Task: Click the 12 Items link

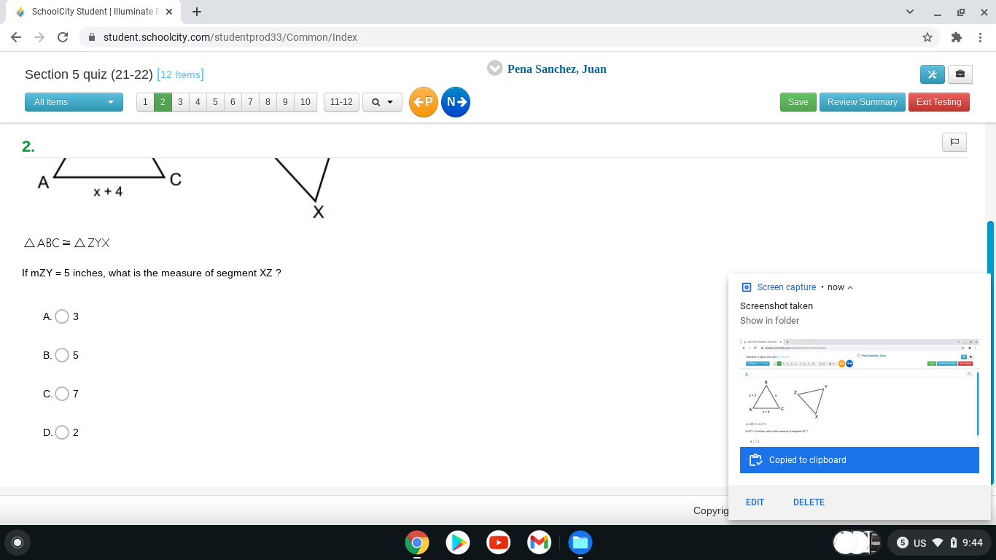Action: [180, 74]
